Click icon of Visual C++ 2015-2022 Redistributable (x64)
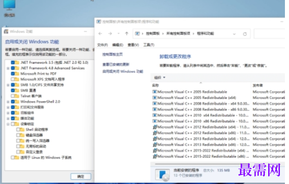Viewport: 289px width, 184px height. click(155, 151)
